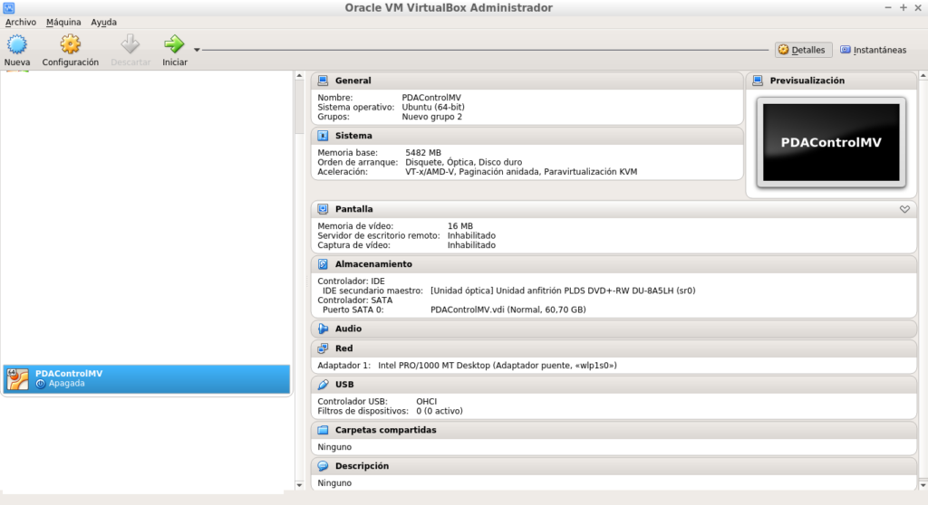
Task: Click 'Disquete, Óptica, Disco duro' boot order
Action: coord(463,162)
